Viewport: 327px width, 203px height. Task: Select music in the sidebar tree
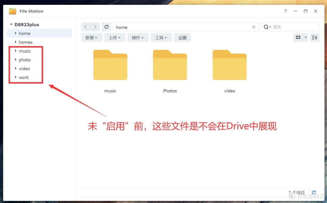25,51
